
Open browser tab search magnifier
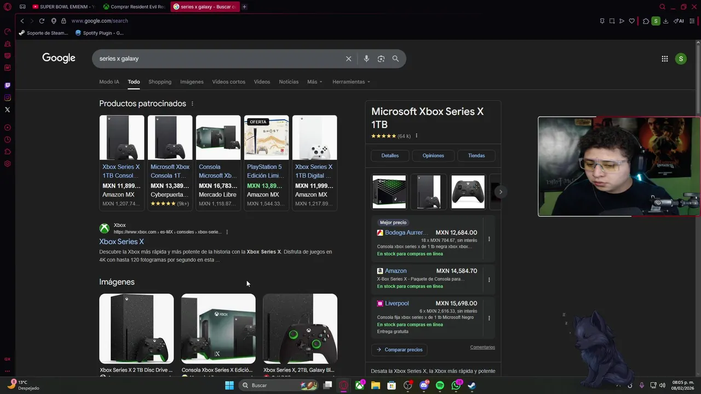pyautogui.click(x=662, y=7)
